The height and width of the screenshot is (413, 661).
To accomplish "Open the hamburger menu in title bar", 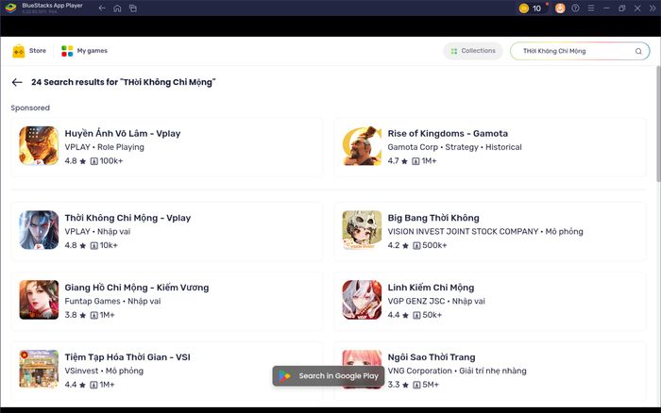I will 591,8.
